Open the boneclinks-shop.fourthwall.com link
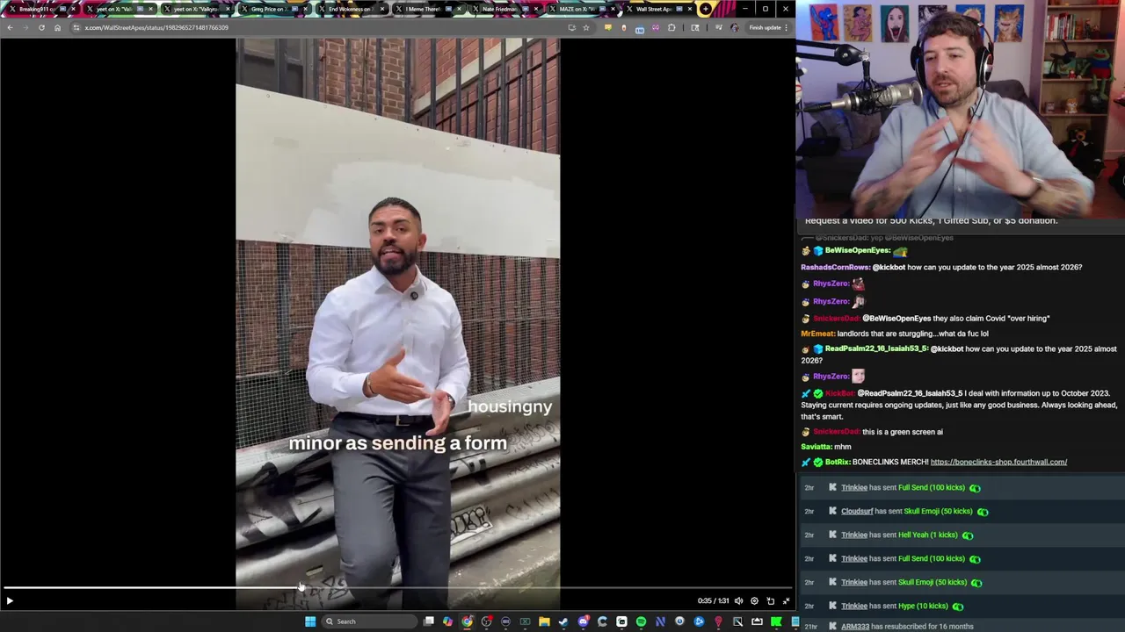Viewport: 1125px width, 632px height. [998, 462]
